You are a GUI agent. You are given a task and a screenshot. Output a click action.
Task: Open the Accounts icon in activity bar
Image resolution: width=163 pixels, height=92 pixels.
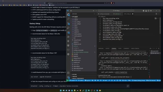(68, 73)
